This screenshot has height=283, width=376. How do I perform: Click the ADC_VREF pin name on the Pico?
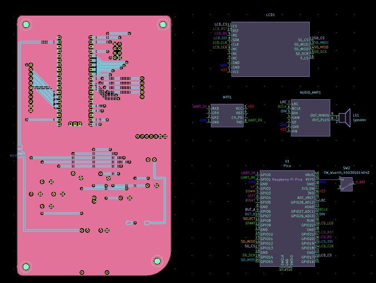pyautogui.click(x=305, y=198)
